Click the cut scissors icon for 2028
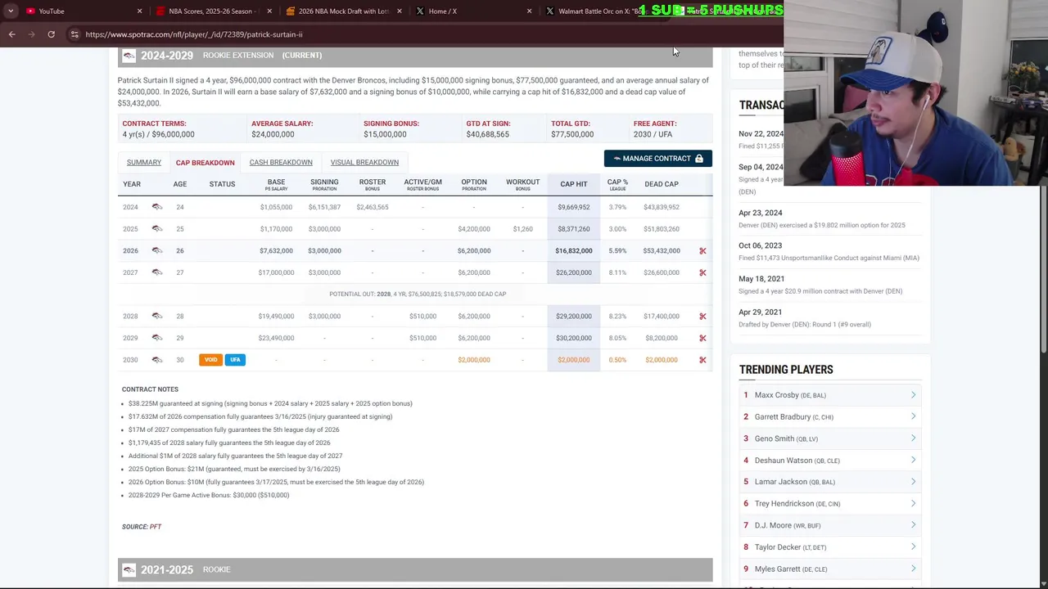Screen dimensions: 1048x589 click(702, 316)
